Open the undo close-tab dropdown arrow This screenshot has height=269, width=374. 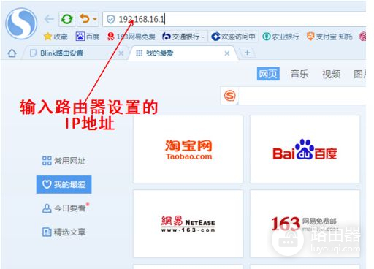coord(95,19)
